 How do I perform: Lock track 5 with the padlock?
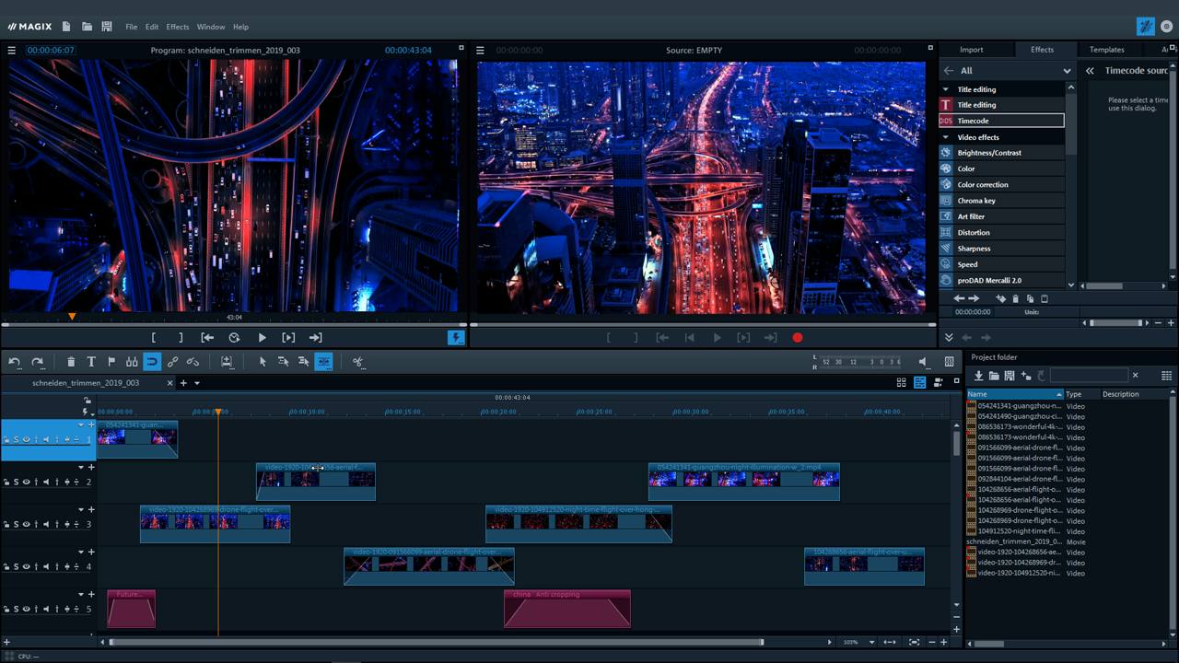point(7,610)
